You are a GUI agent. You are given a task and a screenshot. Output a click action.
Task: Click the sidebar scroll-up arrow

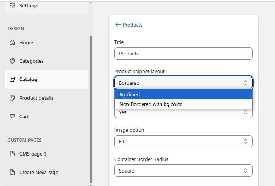(x=91, y=3)
